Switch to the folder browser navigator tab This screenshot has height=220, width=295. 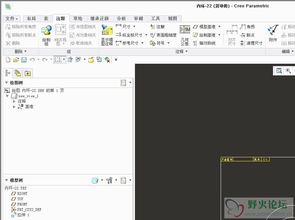click(x=17, y=73)
